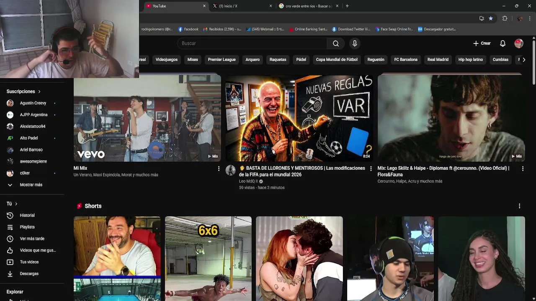Open the Facebook bookmark
Screen dimensions: 536x301
pyautogui.click(x=188, y=29)
